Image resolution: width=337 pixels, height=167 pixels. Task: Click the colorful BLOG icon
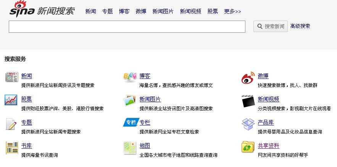(x=130, y=77)
